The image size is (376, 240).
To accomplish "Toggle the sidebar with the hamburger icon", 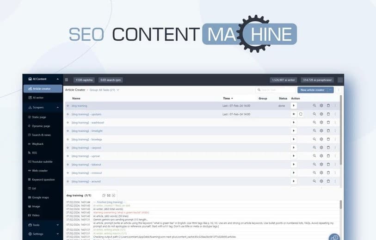I will [x=67, y=80].
